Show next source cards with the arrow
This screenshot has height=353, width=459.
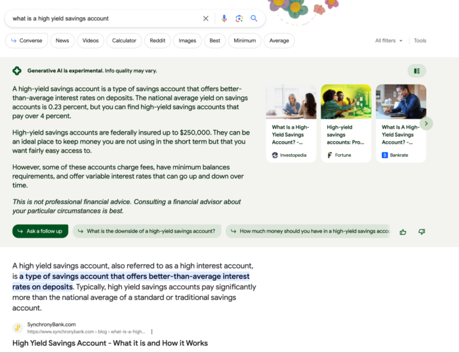pyautogui.click(x=426, y=123)
